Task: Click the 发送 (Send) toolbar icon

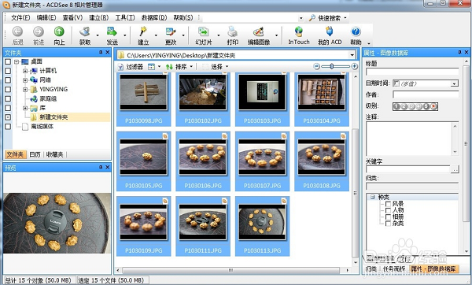Action: pos(112,31)
